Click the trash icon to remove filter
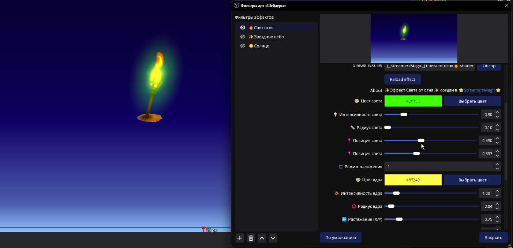This screenshot has width=513, height=248. point(251,238)
